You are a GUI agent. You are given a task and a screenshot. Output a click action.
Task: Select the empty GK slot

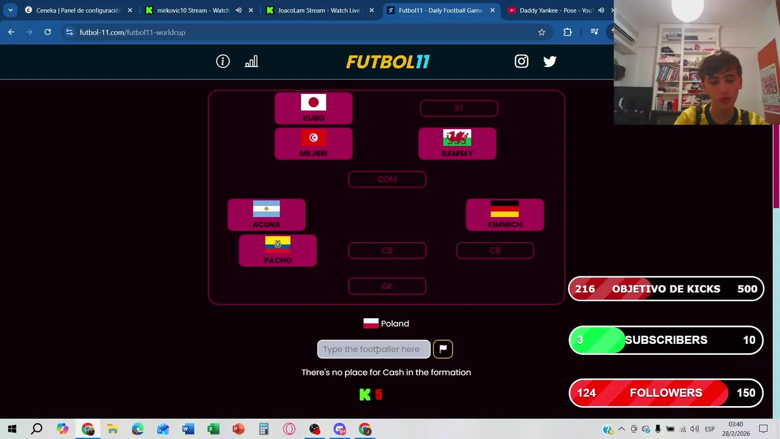point(387,286)
